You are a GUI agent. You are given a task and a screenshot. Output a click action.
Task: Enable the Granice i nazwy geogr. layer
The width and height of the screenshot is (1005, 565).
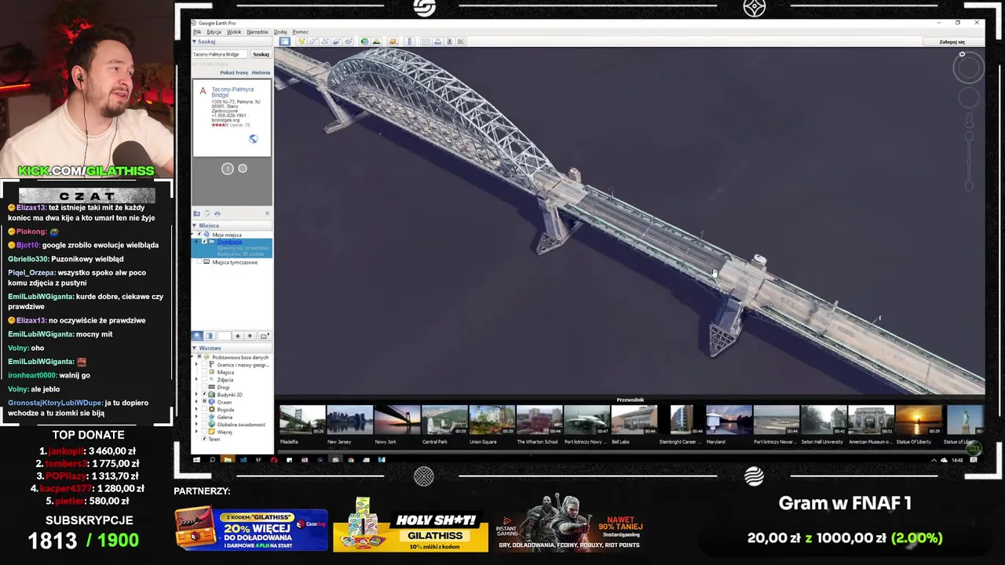(x=204, y=364)
